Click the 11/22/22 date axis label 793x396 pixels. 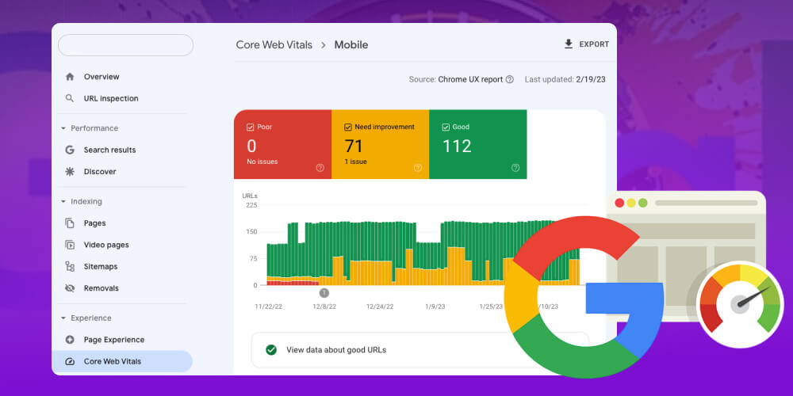tap(269, 307)
